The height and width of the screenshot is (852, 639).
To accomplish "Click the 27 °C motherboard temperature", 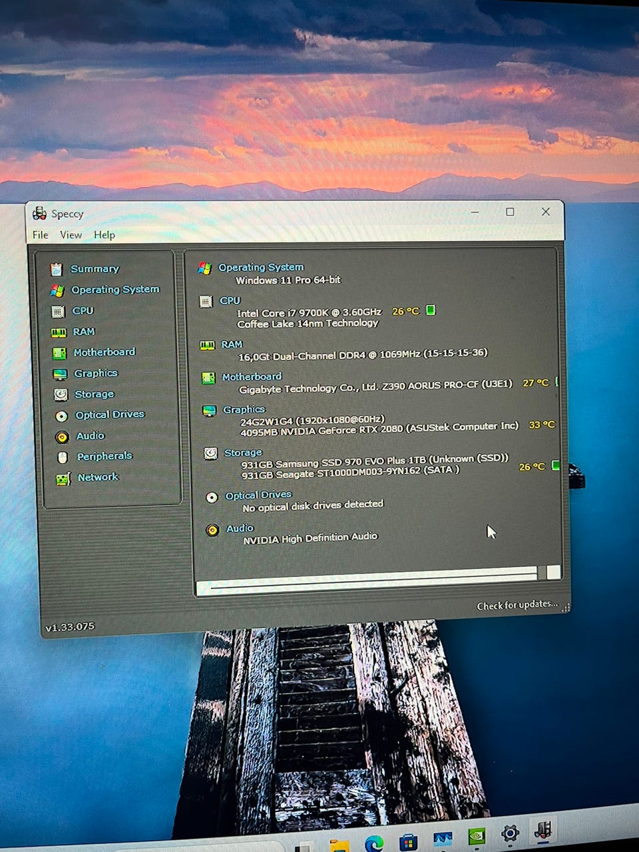I will point(536,383).
